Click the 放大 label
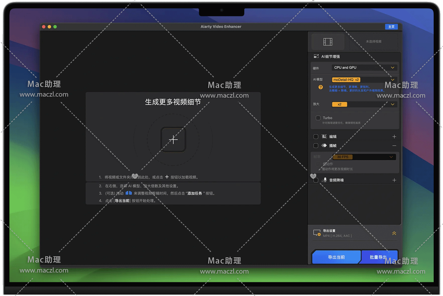This screenshot has width=443, height=296. coord(316,104)
